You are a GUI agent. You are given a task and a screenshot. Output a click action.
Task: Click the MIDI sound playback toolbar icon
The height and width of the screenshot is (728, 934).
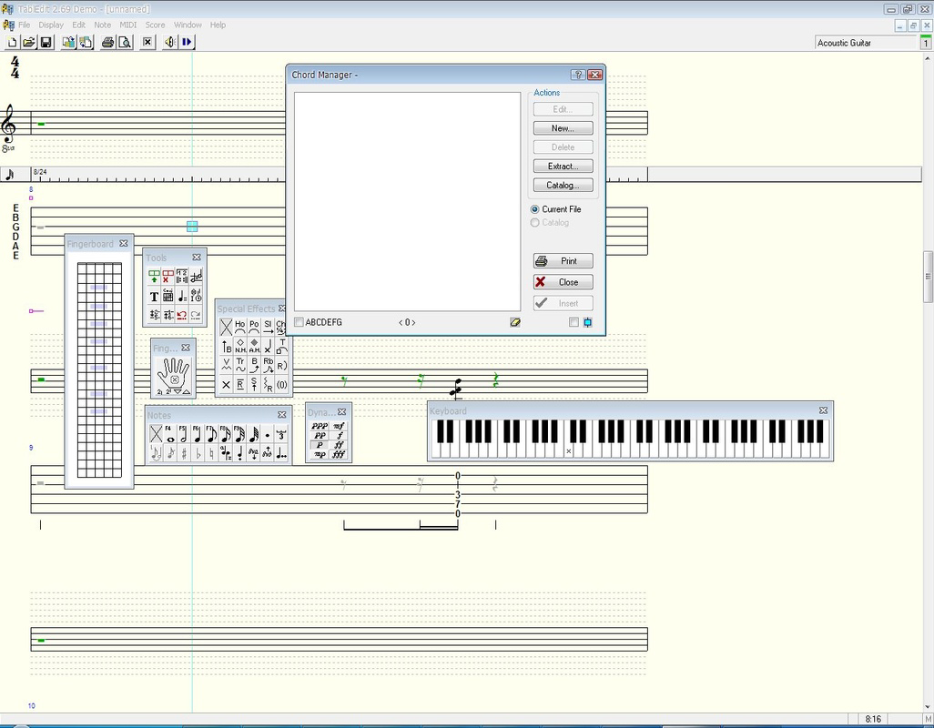point(169,41)
